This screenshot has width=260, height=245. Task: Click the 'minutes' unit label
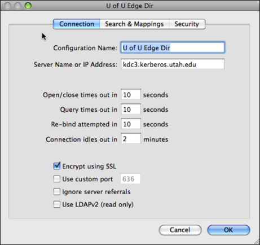click(x=156, y=139)
